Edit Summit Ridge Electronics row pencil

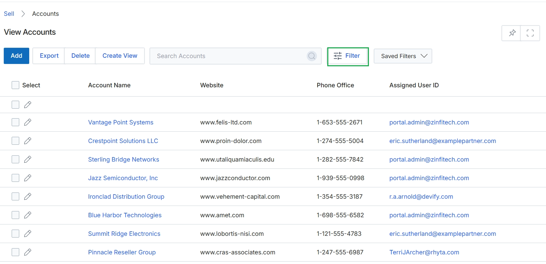[x=28, y=233]
